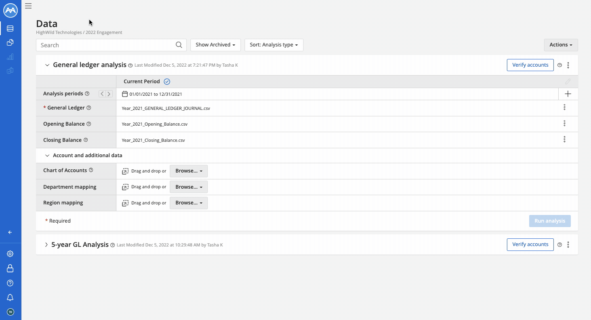Viewport: 591px width, 320px height.
Task: Click the Department mapping row label
Action: pyautogui.click(x=70, y=187)
